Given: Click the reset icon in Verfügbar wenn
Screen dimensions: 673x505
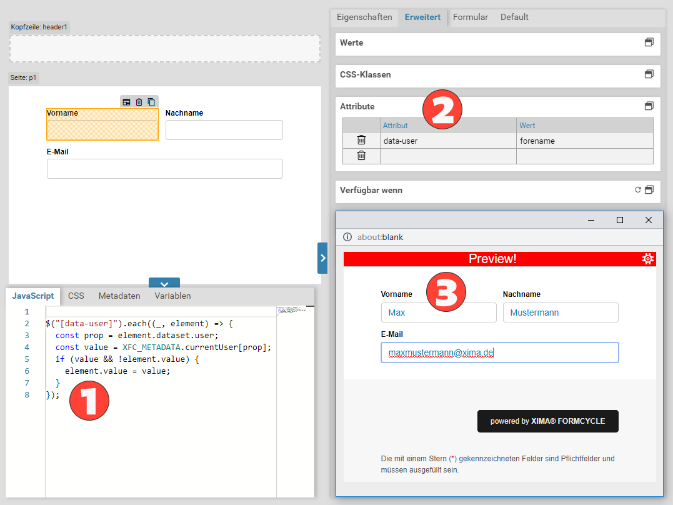Looking at the screenshot, I should 637,190.
